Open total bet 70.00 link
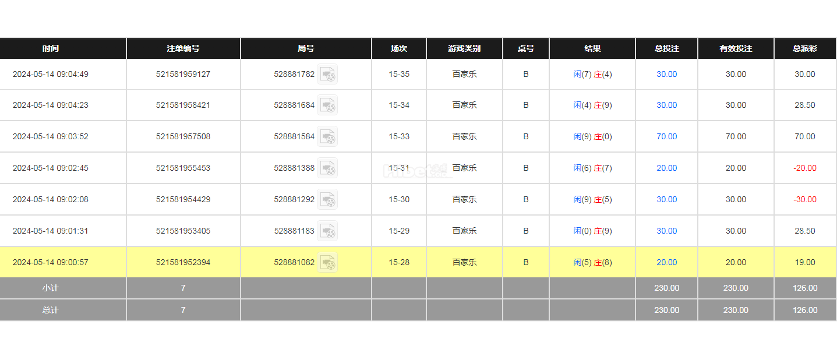Viewport: 837px width, 342px height. pos(667,136)
